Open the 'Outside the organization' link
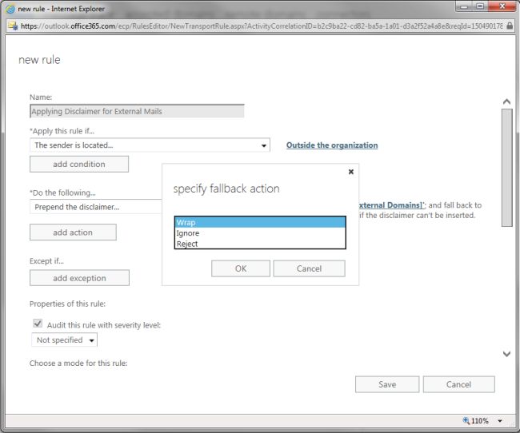Viewport: 520px width, 433px height. (332, 145)
